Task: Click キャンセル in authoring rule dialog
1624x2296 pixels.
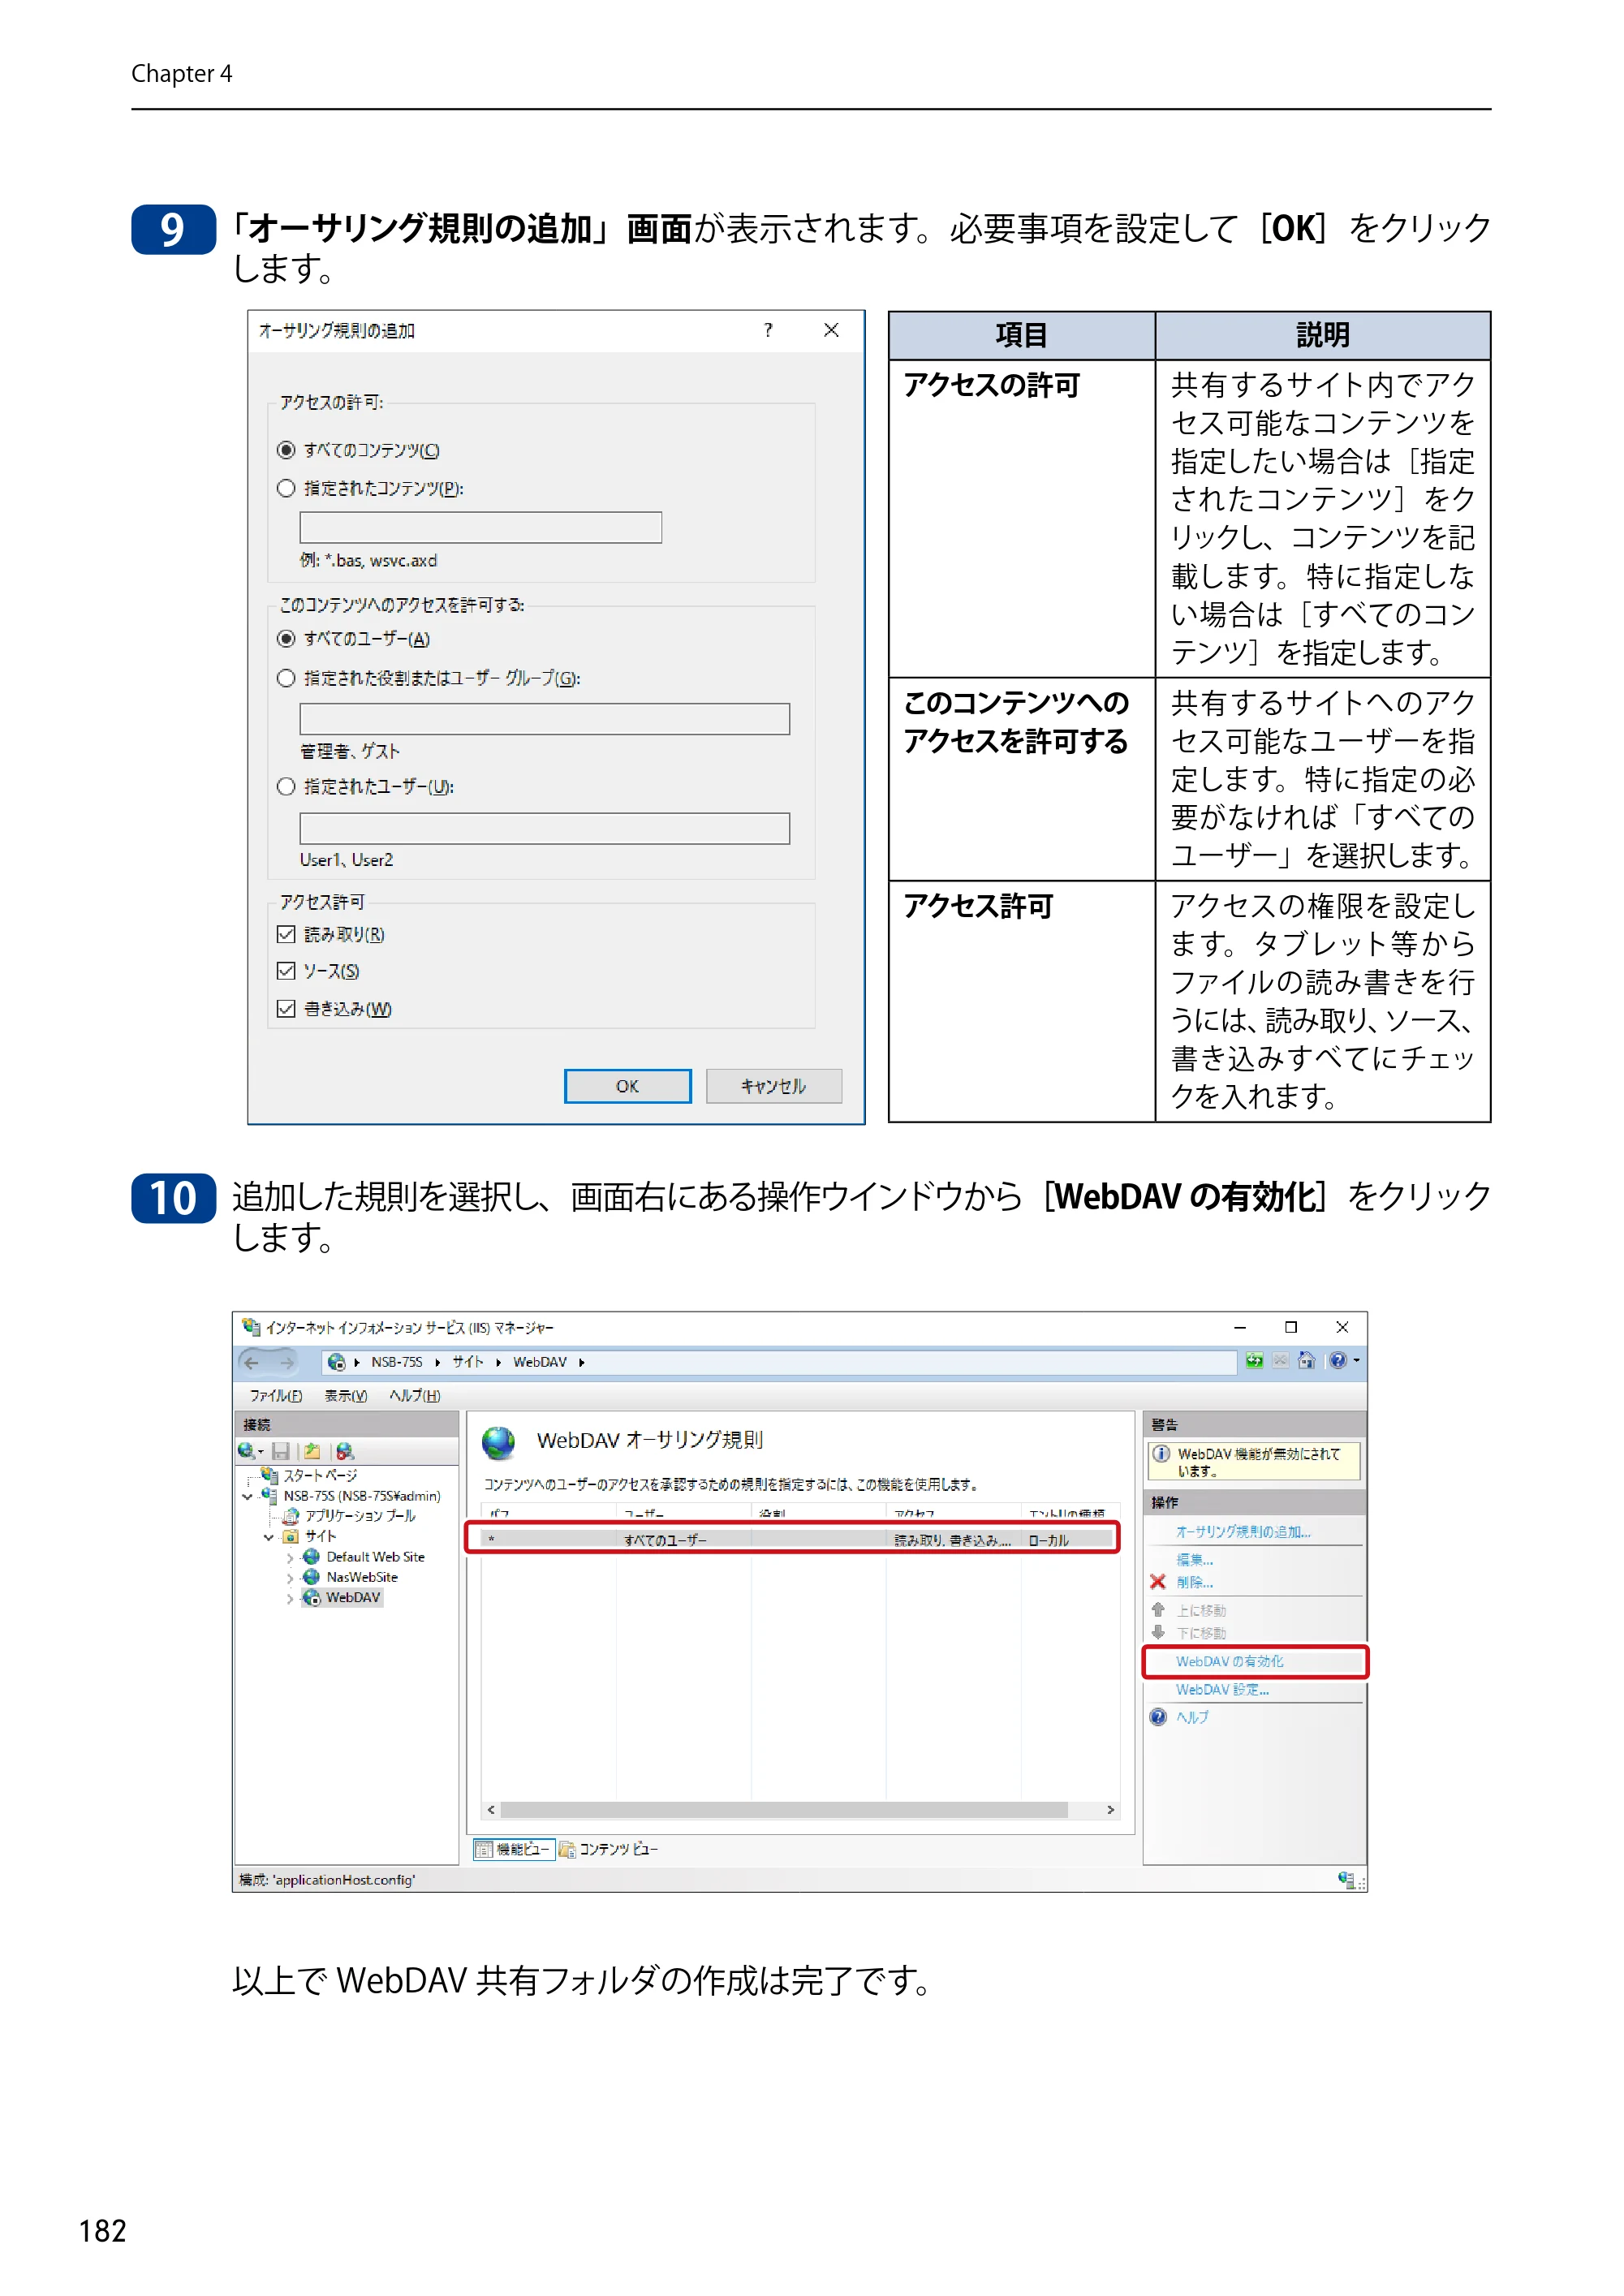Action: (x=773, y=1086)
